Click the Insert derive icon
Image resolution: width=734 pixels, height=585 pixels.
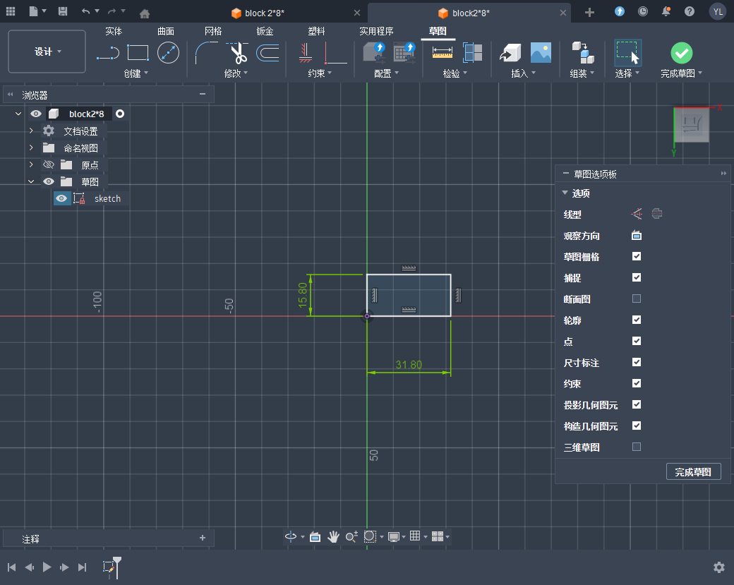coord(510,52)
